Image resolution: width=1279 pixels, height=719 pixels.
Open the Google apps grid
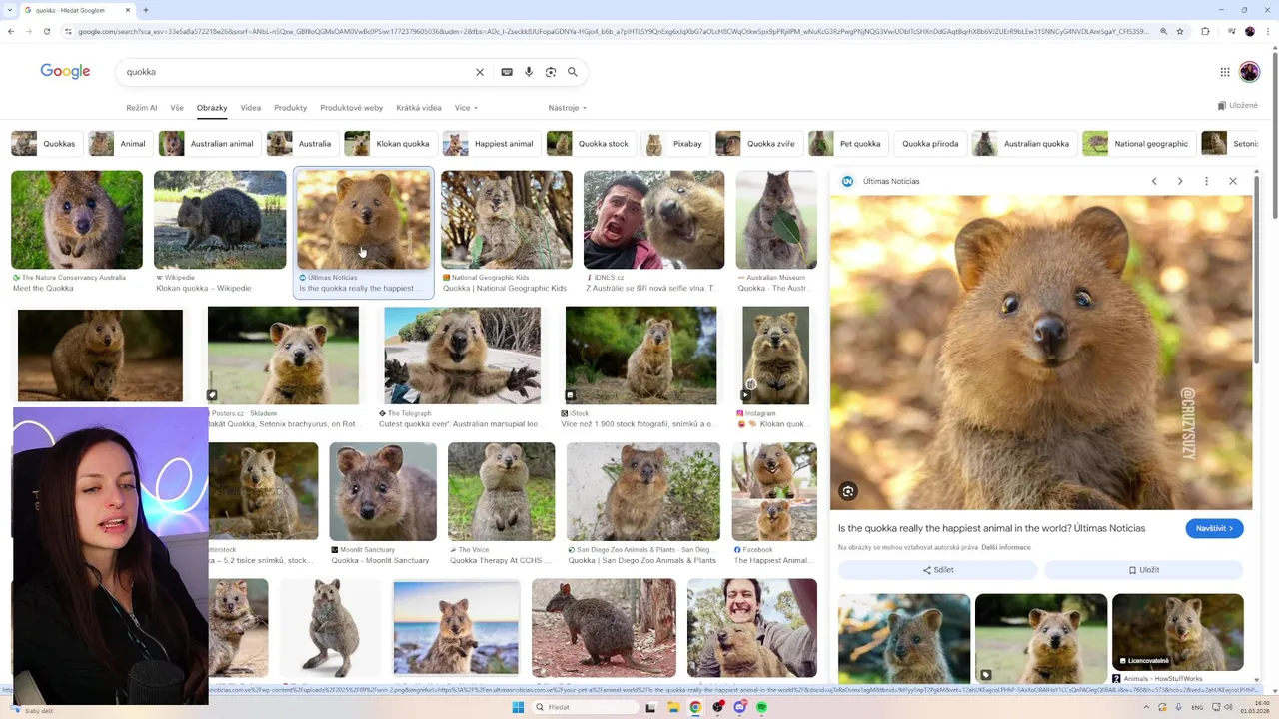tap(1225, 72)
